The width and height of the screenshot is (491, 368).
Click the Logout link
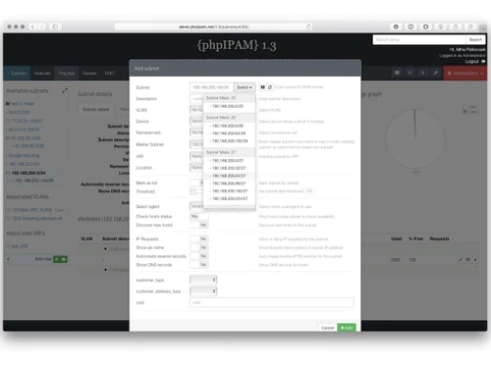click(x=471, y=61)
